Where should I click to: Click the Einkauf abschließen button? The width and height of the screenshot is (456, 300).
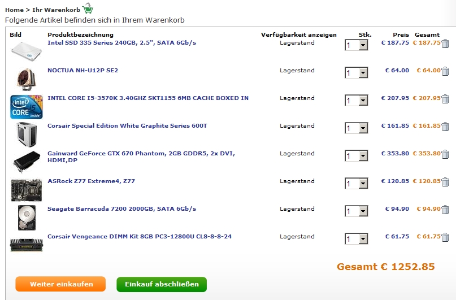coord(162,284)
